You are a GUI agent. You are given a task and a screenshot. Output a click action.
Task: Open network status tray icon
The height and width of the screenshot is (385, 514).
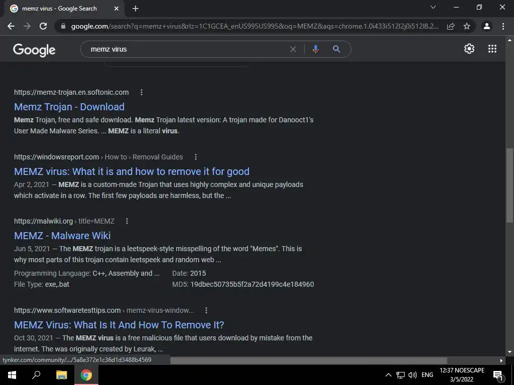[x=400, y=375]
